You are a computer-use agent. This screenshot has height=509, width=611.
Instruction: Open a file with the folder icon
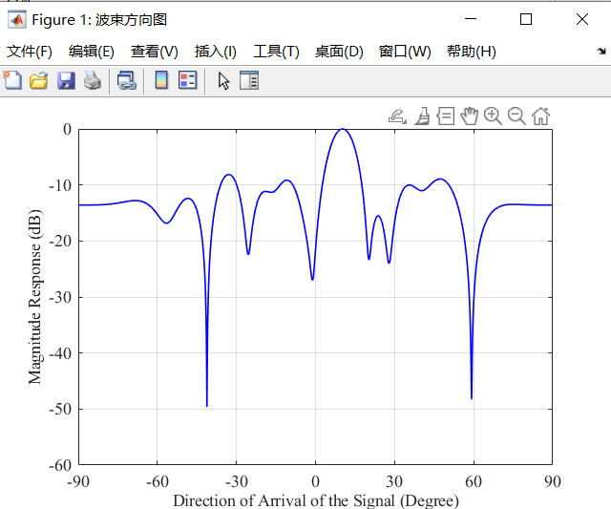[38, 80]
